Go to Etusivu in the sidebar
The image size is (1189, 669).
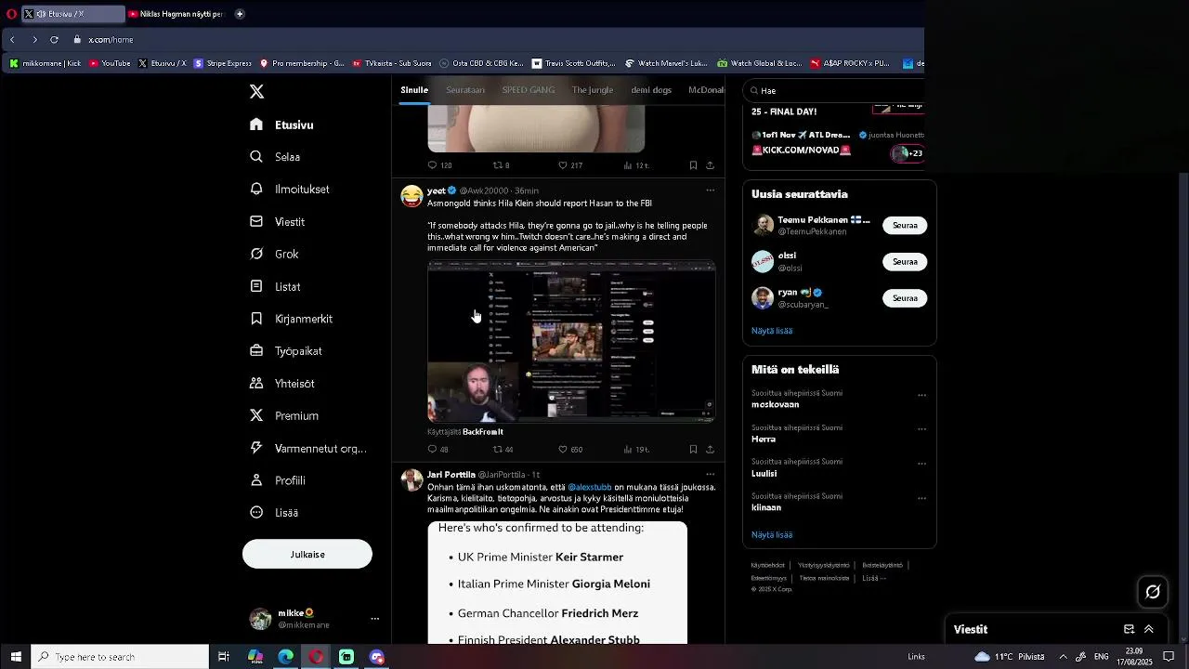pyautogui.click(x=282, y=125)
